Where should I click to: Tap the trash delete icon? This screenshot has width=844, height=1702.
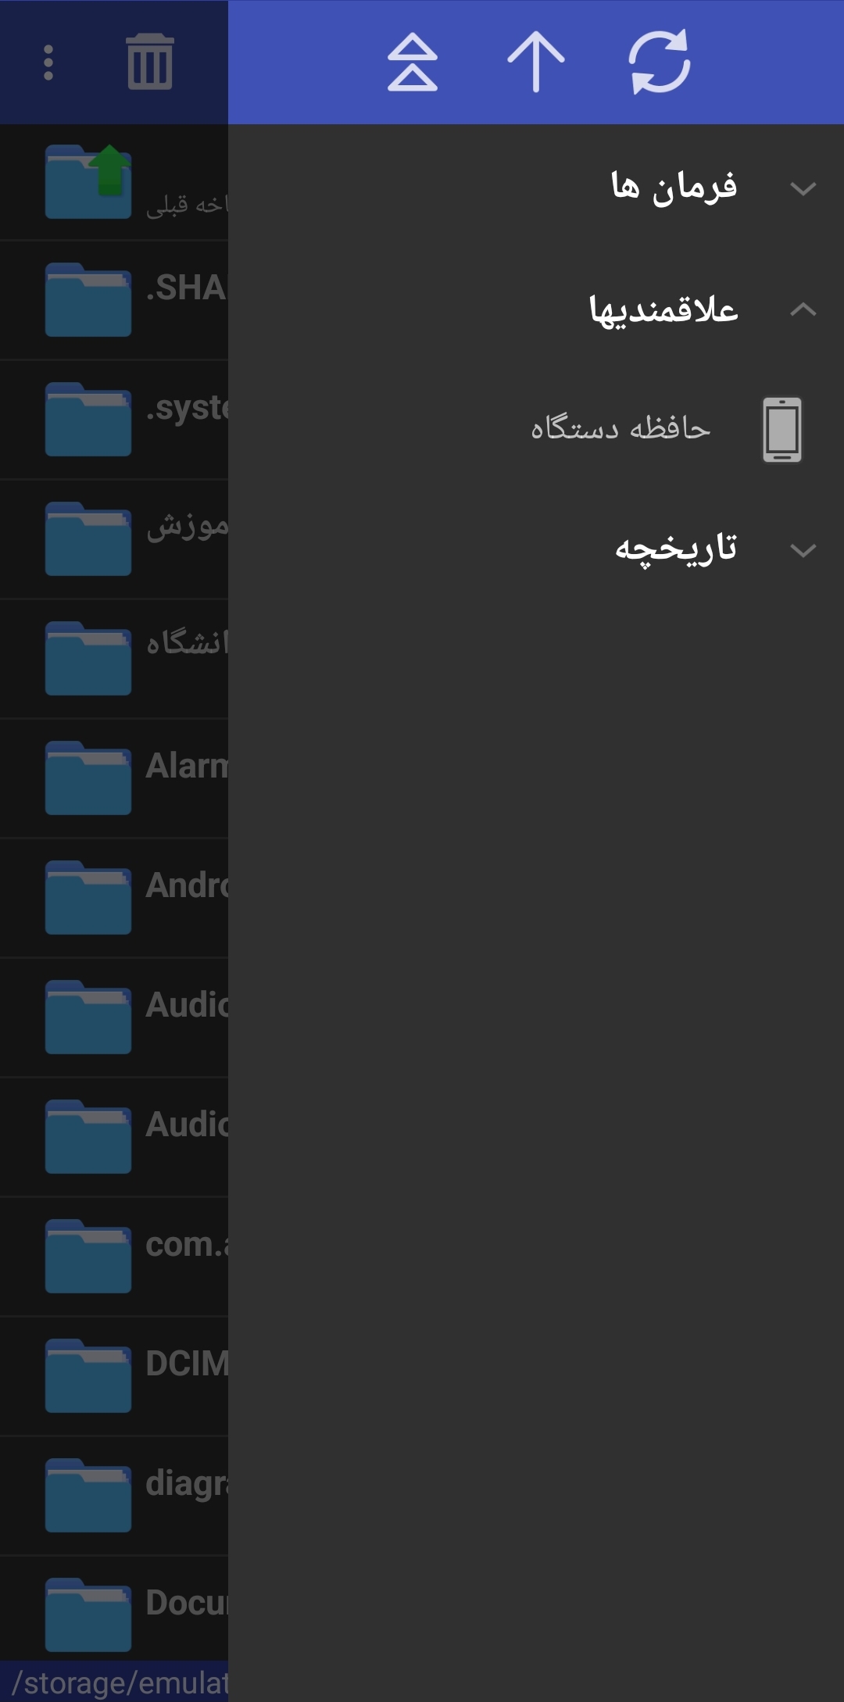pyautogui.click(x=150, y=62)
